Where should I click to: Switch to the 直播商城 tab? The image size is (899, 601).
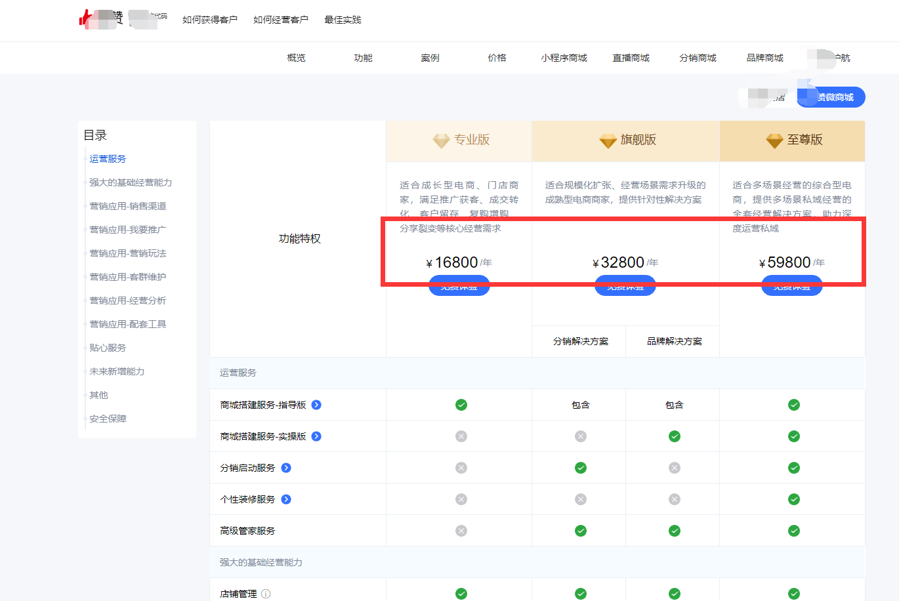(631, 58)
